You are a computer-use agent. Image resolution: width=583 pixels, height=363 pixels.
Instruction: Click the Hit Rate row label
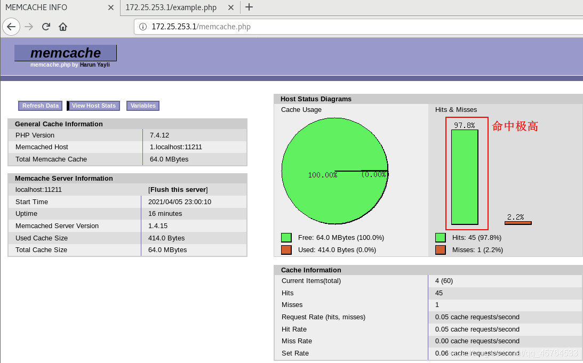pos(294,329)
